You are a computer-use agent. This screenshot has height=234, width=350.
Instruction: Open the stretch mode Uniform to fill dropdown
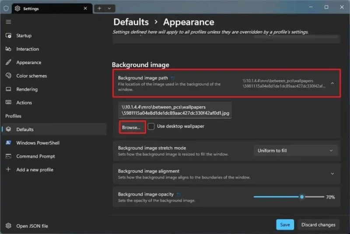click(295, 151)
